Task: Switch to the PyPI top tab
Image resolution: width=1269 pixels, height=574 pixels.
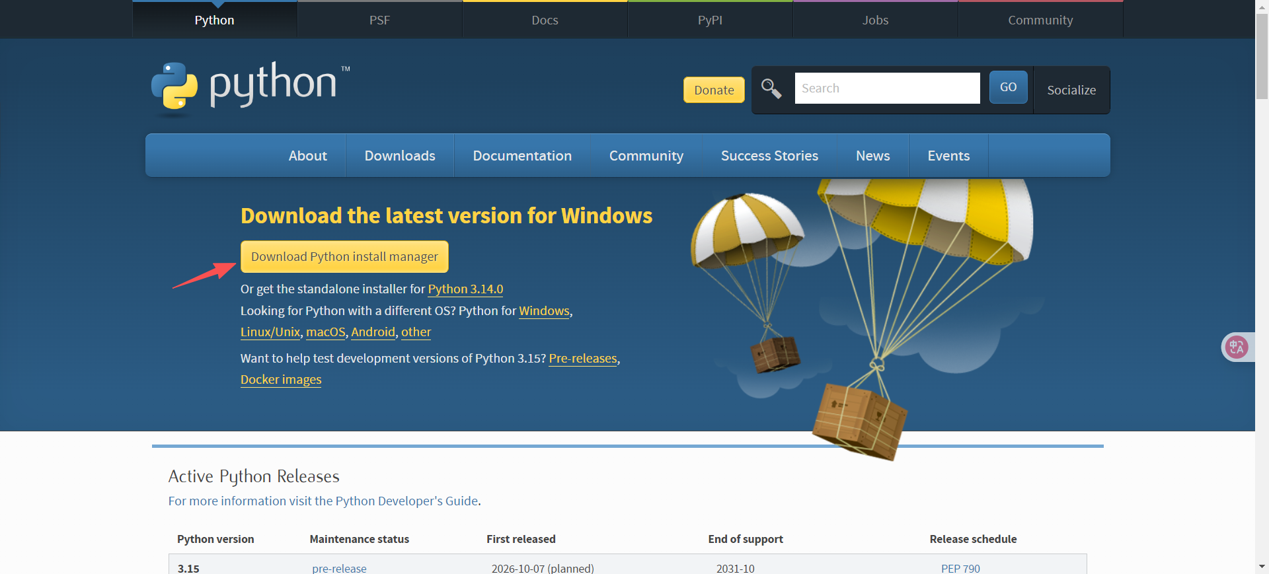Action: pos(710,20)
